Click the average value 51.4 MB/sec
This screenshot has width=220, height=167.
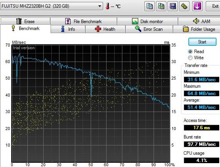pos(201,107)
